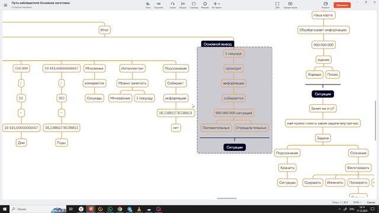Select the 'Сознания' node
Screen dimensions: 379x213
click(358, 153)
